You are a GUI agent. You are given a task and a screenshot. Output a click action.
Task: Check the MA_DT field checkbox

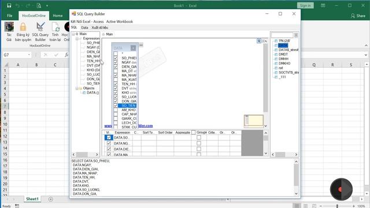point(116,71)
